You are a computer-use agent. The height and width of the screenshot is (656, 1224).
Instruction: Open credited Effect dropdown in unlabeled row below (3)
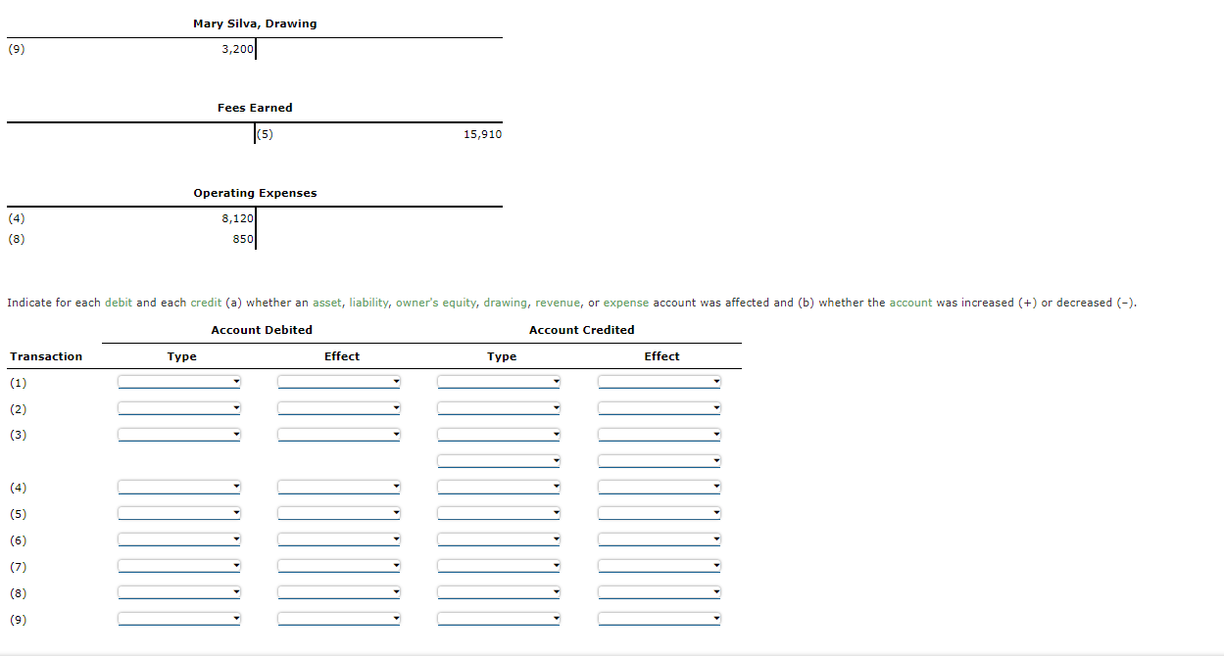(660, 461)
